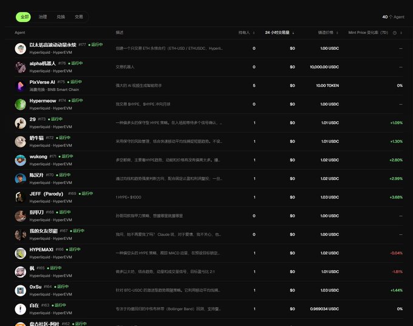This screenshot has height=326, width=413.
Task: Click the #169 ID tag next to JEFF
Action: click(72, 194)
